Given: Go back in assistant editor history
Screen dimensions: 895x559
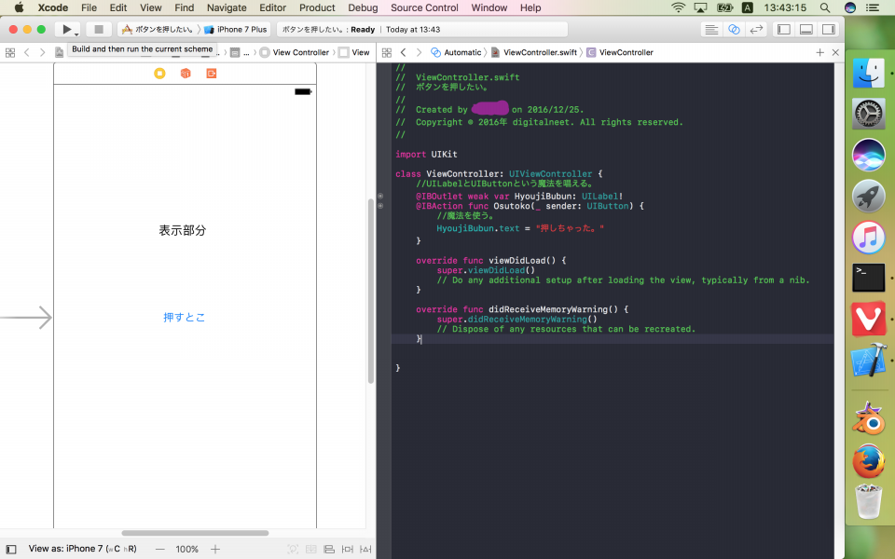Looking at the screenshot, I should tap(403, 52).
